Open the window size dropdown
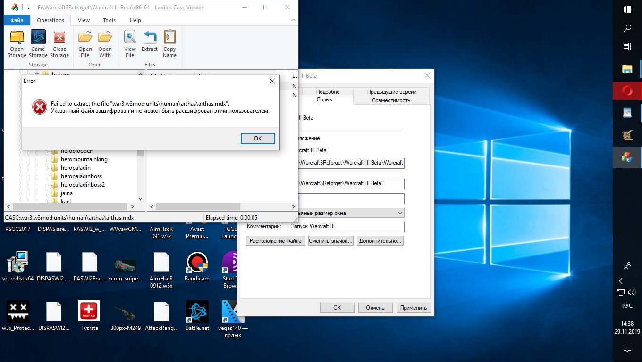This screenshot has height=362, width=642. coord(400,213)
